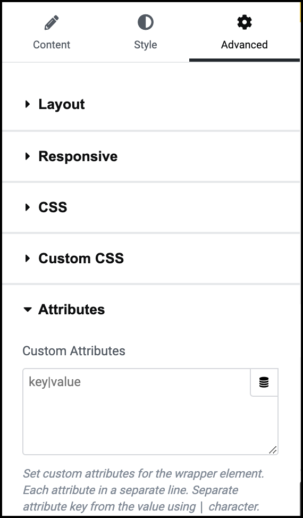Viewport: 303px width, 518px height.
Task: Open the dynamic tags database icon
Action: [264, 382]
